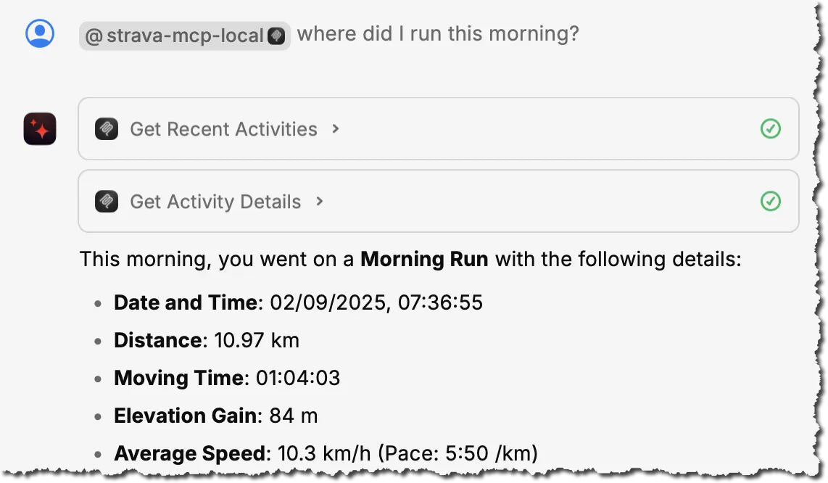Click the bold Morning Run text

[424, 259]
